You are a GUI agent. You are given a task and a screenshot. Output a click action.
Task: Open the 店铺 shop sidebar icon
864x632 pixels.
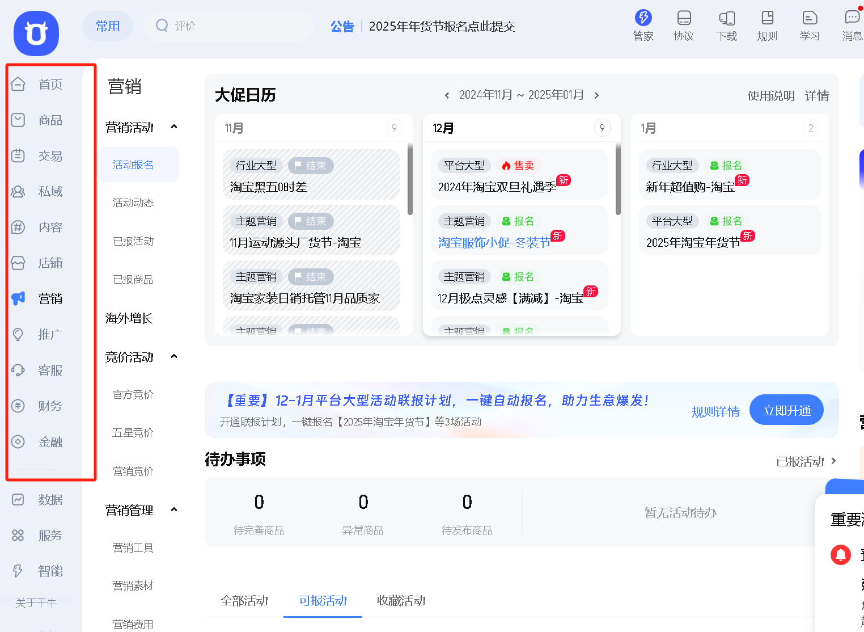(x=18, y=263)
